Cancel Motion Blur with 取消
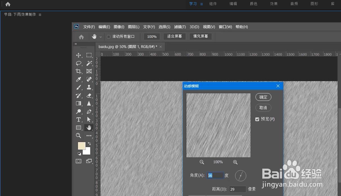 [263, 108]
